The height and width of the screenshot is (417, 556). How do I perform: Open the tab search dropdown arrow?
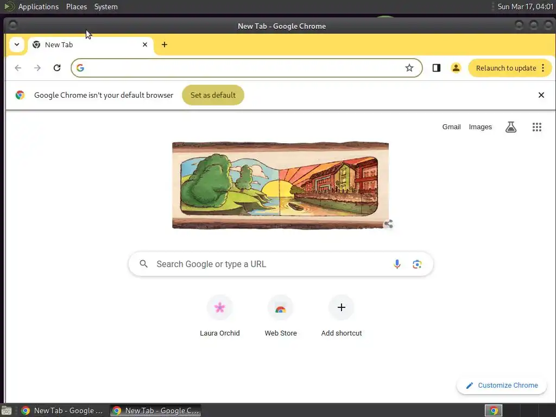[x=17, y=45]
